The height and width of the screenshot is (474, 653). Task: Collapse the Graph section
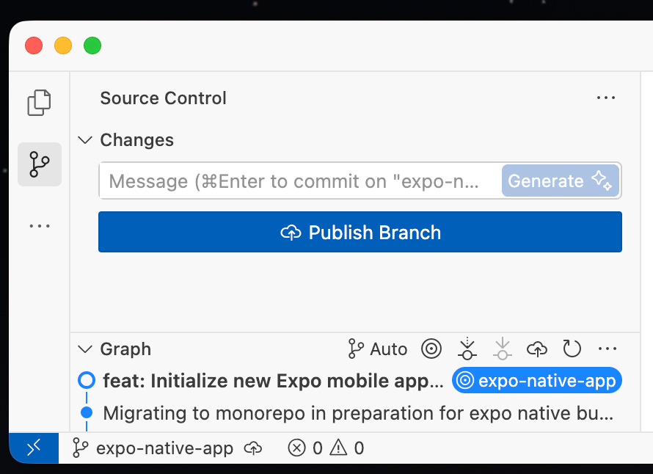click(86, 349)
